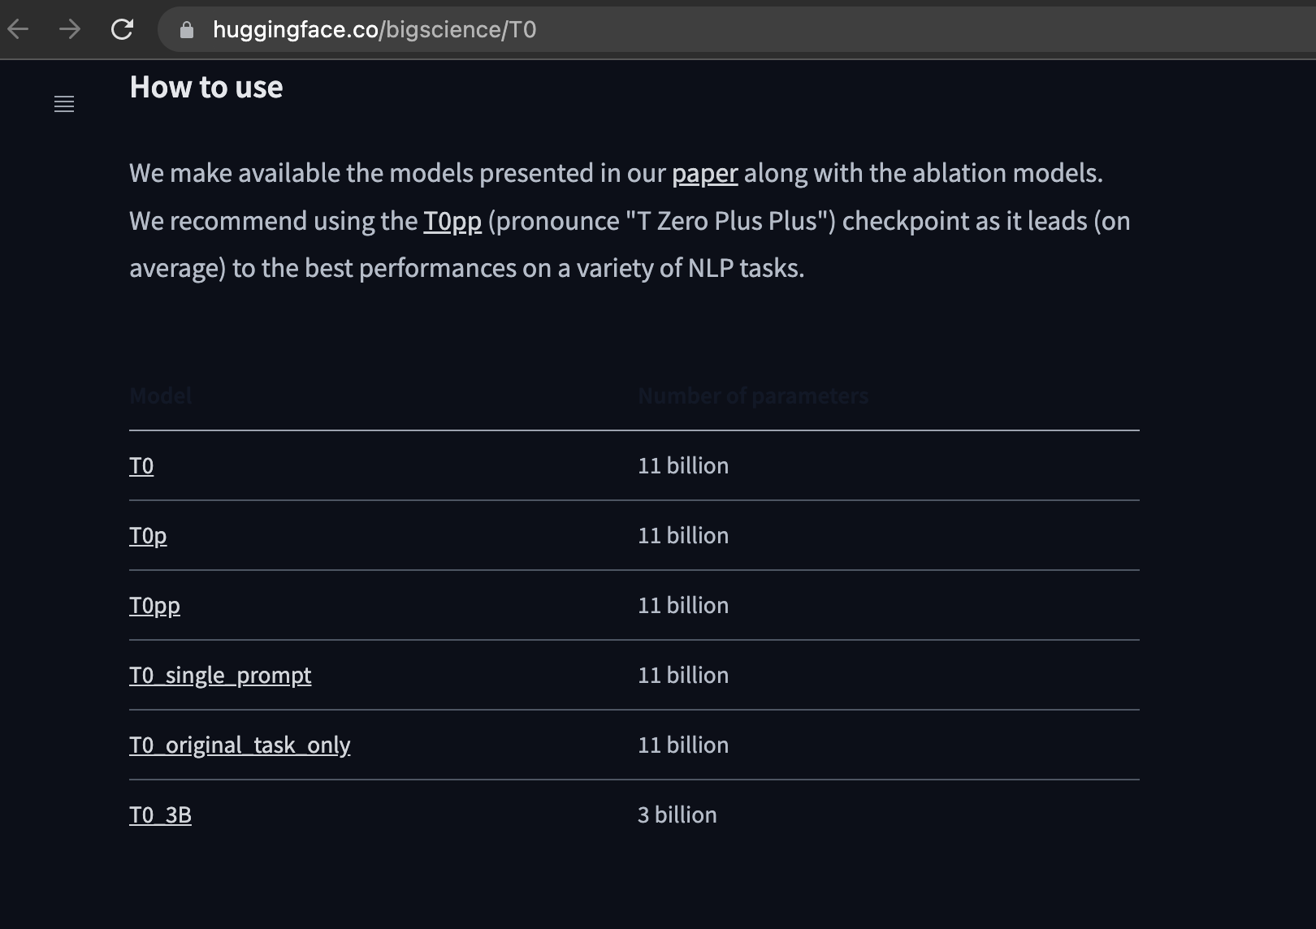
Task: Open the T0 model link in the table
Action: coord(141,465)
